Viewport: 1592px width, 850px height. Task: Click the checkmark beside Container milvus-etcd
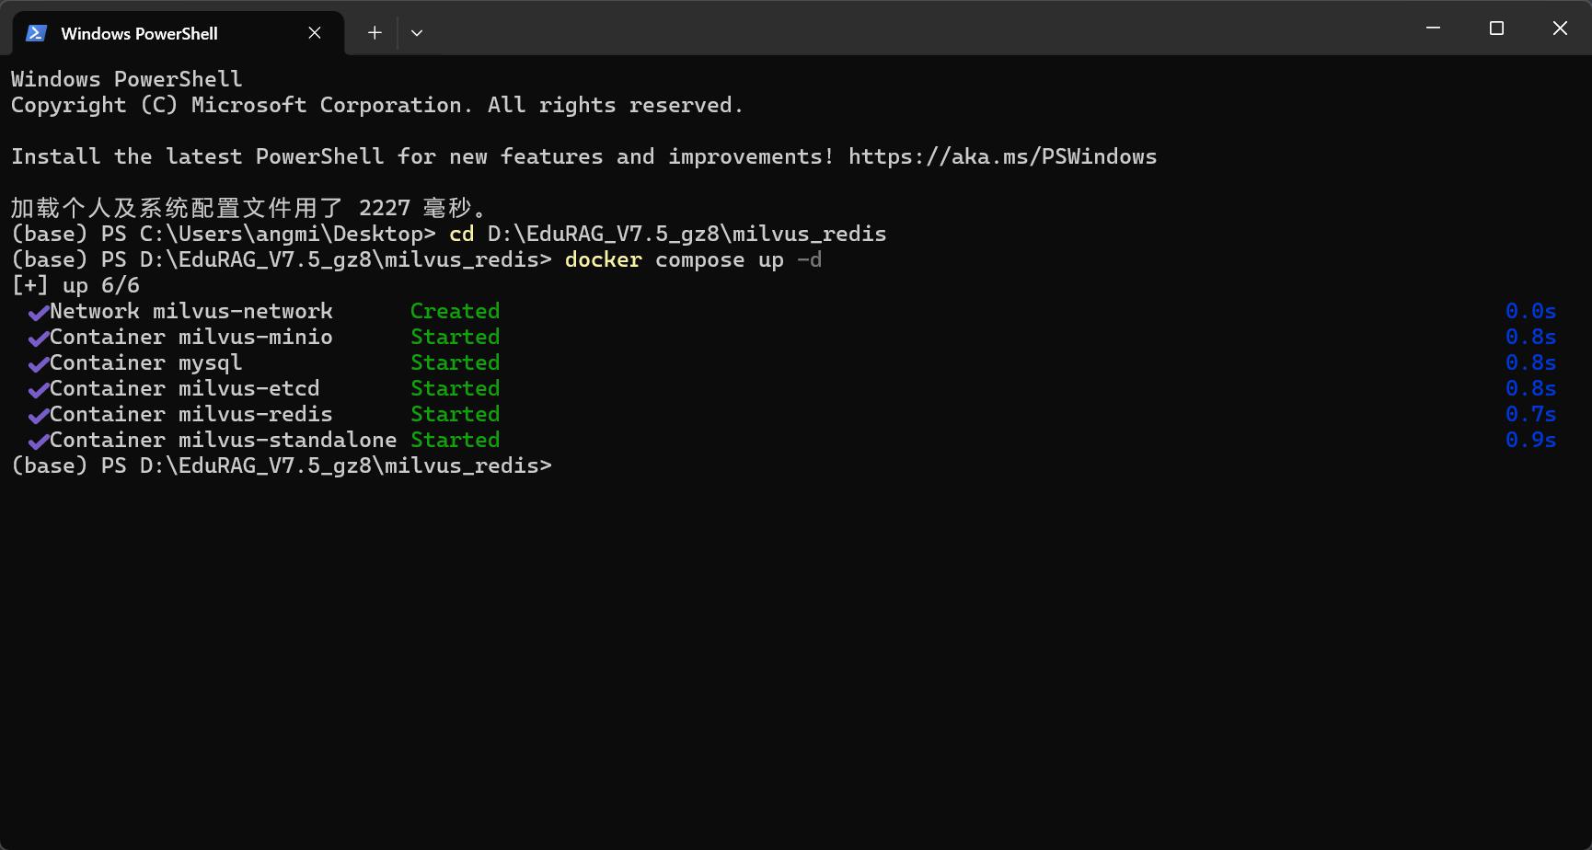(38, 390)
